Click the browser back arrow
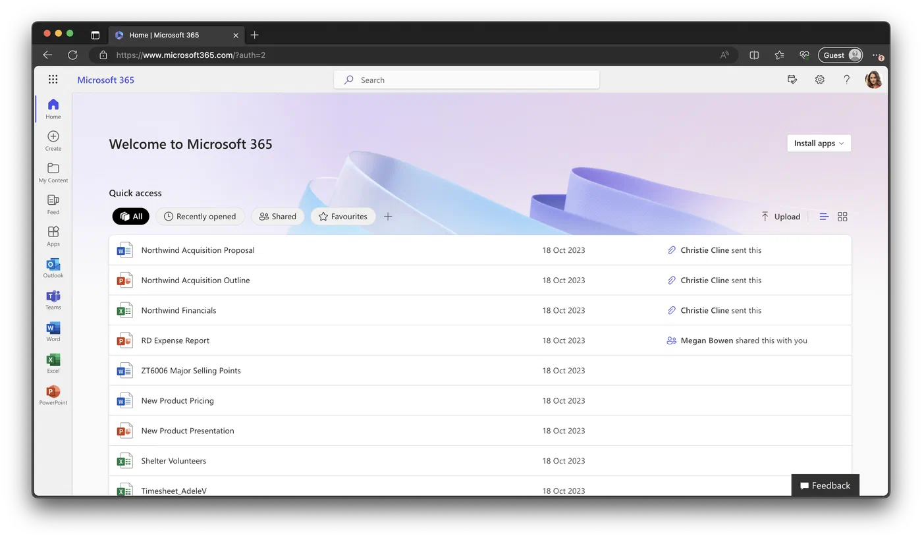Viewport: 922px width, 540px height. 47,55
